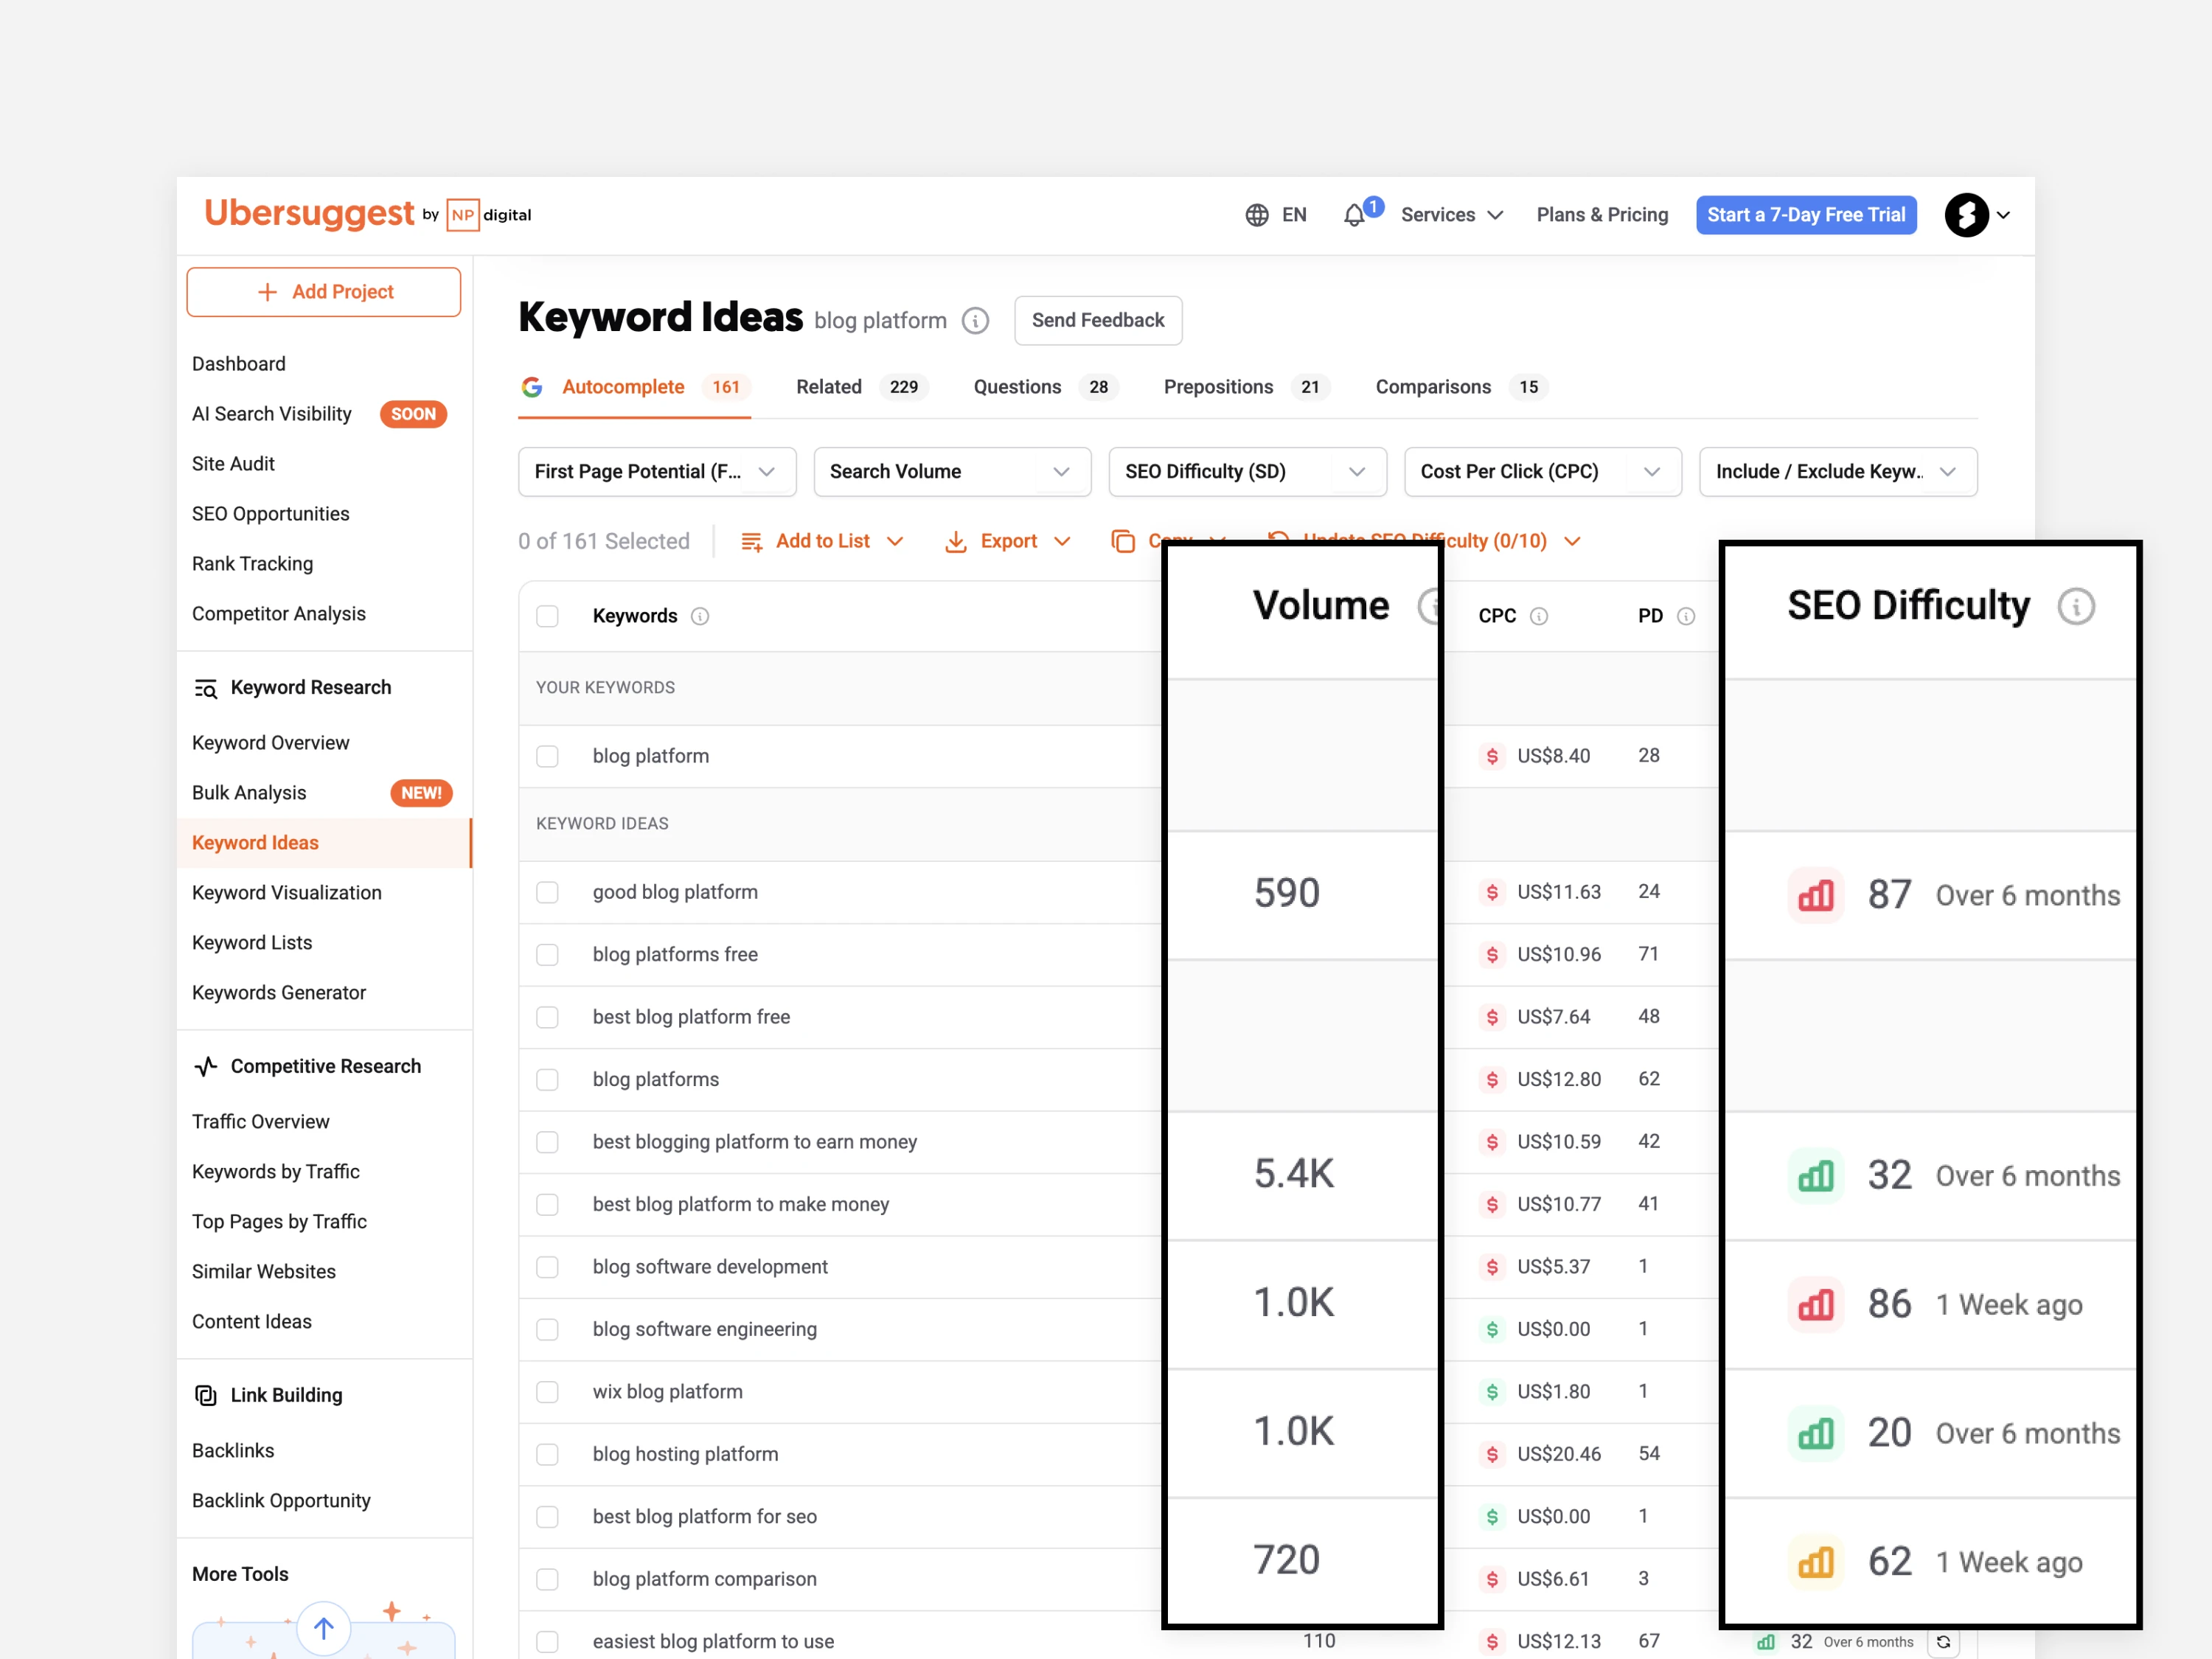Click the SEO Difficulty info icon
Viewport: 2212px width, 1659px height.
point(2076,606)
